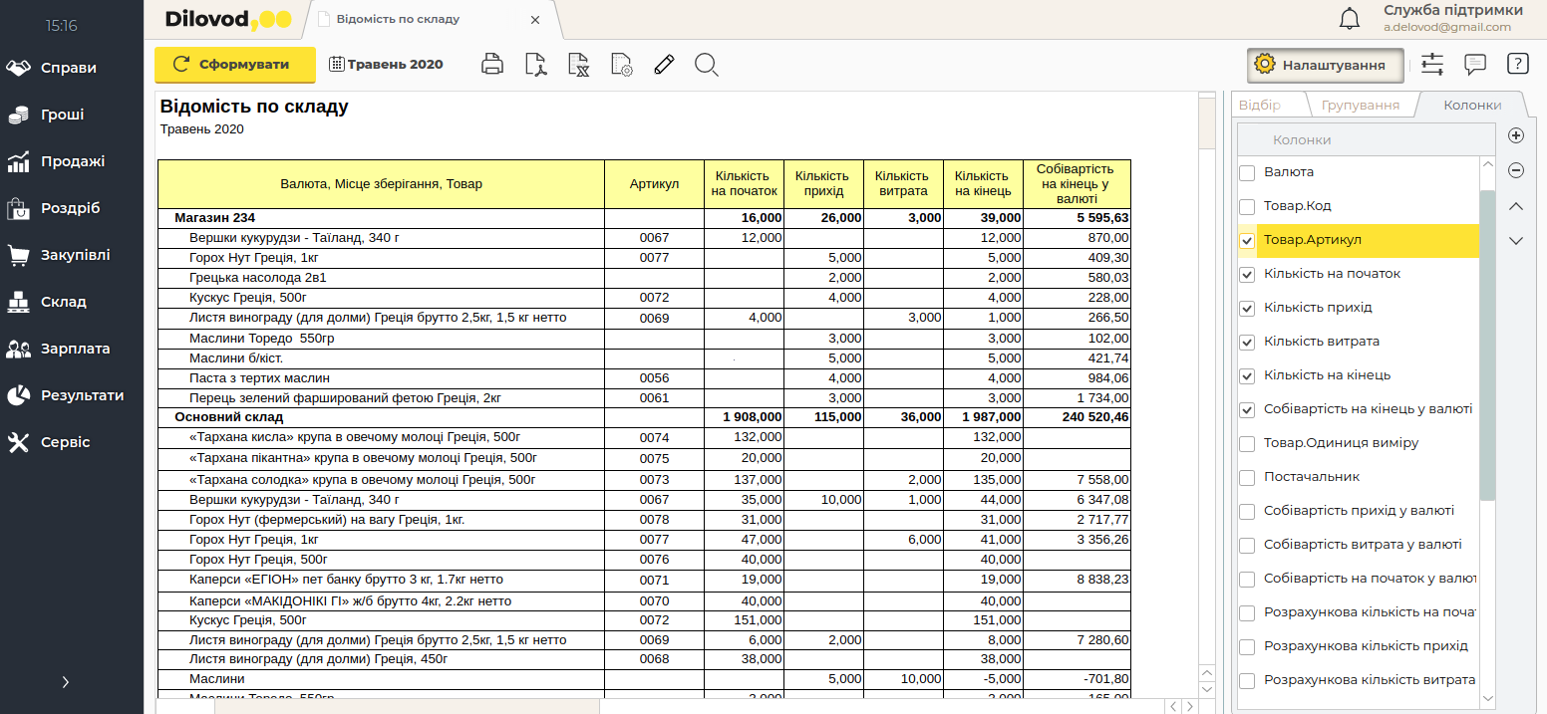Add column with plus icon

1516,135
